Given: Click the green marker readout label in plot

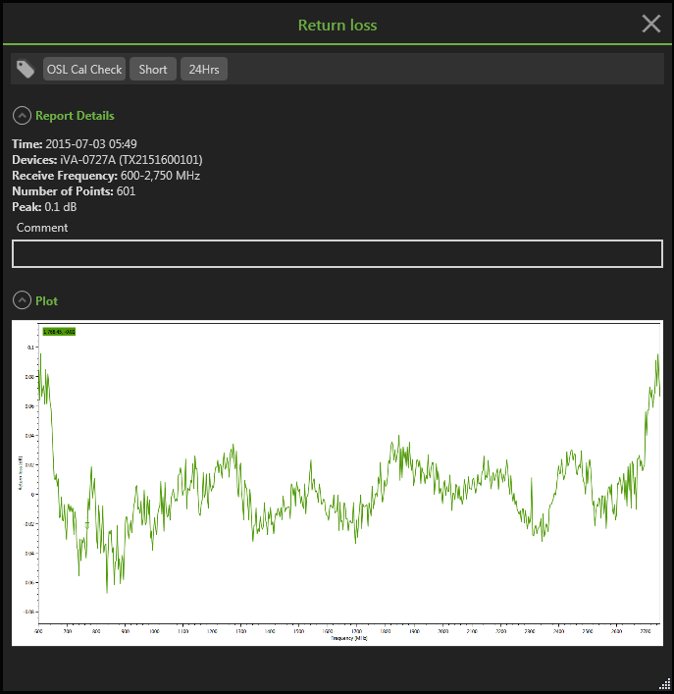Looking at the screenshot, I should coord(58,332).
